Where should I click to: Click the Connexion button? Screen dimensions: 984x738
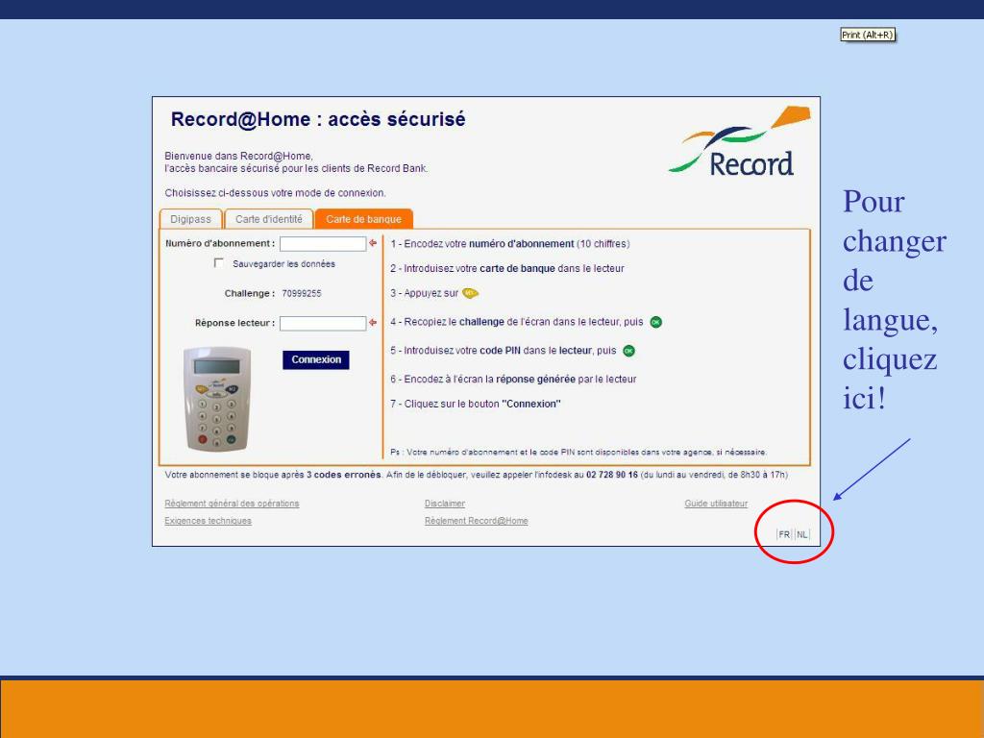315,359
